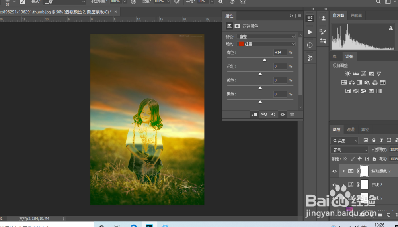The width and height of the screenshot is (398, 227).
Task: Open brush smoothing options gear icon
Action: coord(220,2)
